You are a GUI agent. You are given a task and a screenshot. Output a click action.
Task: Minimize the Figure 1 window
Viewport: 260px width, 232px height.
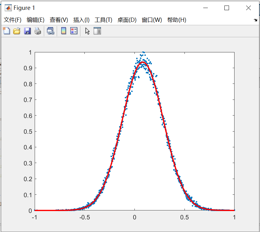click(205, 8)
